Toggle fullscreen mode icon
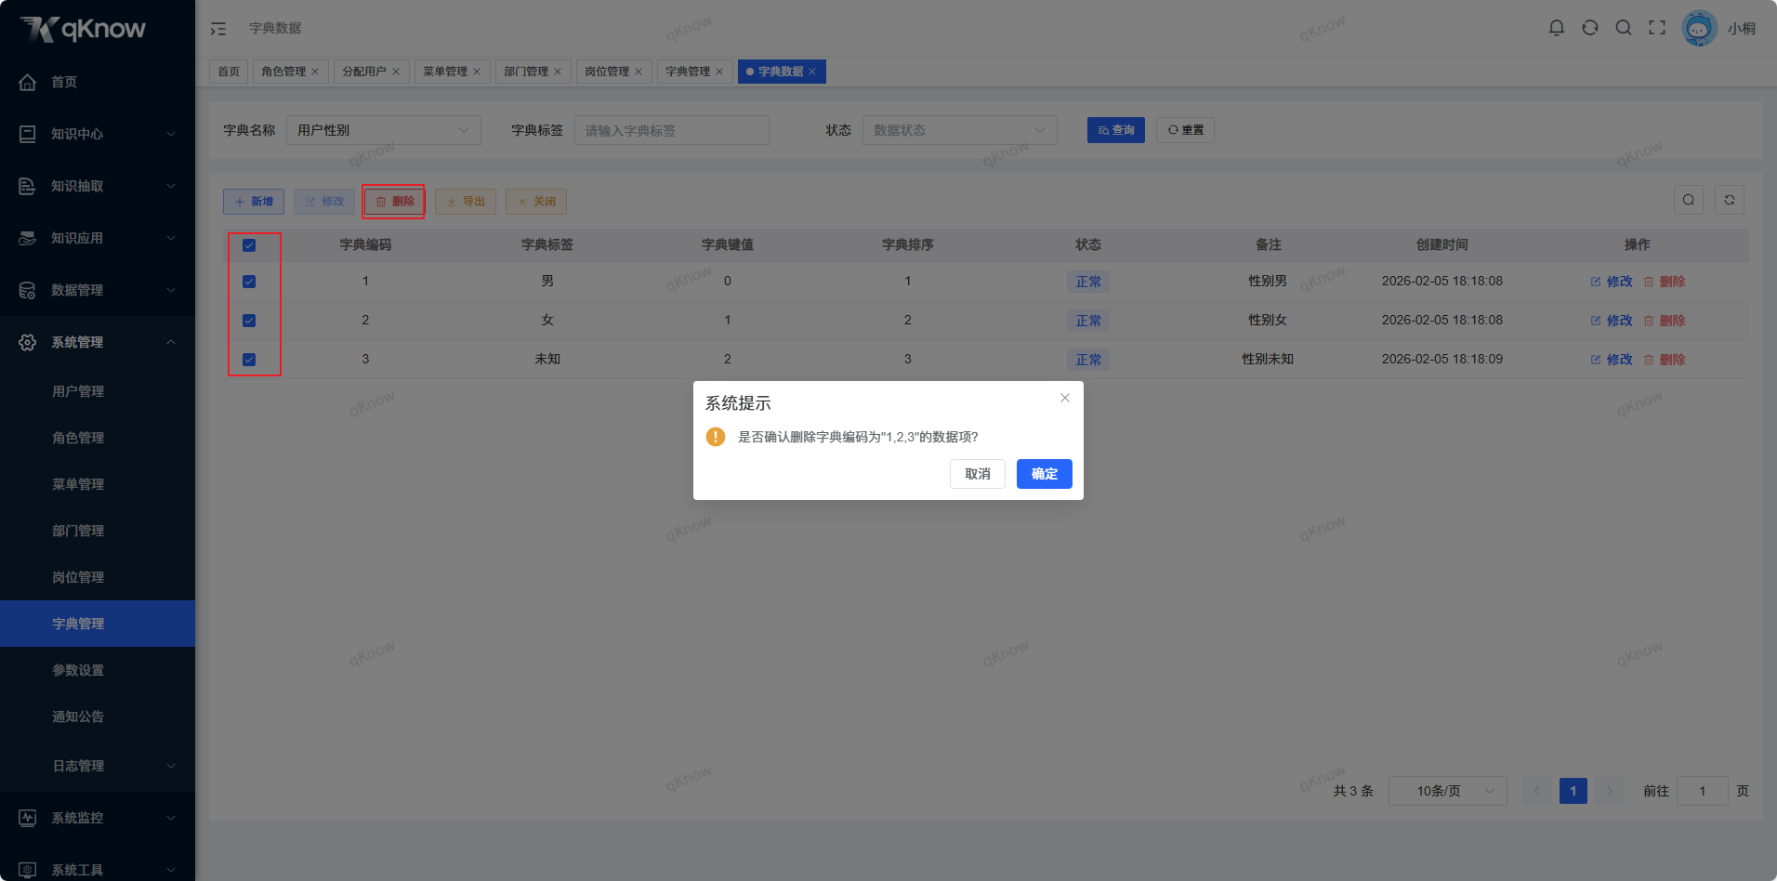The height and width of the screenshot is (881, 1777). 1657,28
